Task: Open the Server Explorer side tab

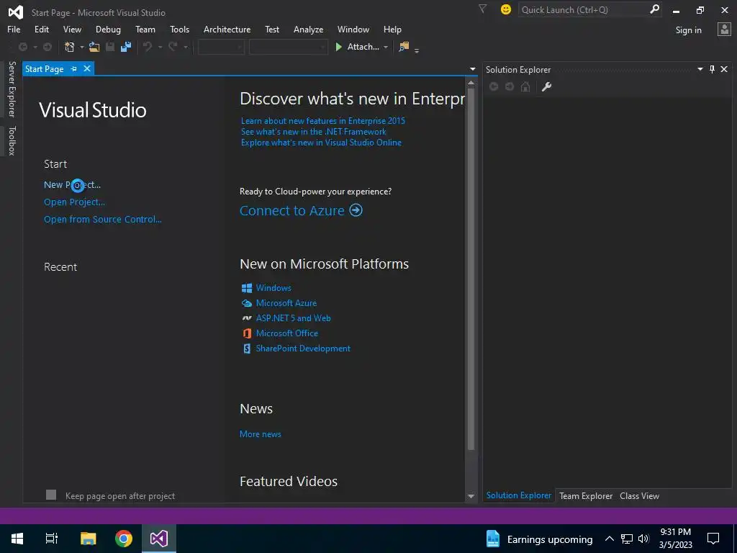Action: 12,89
